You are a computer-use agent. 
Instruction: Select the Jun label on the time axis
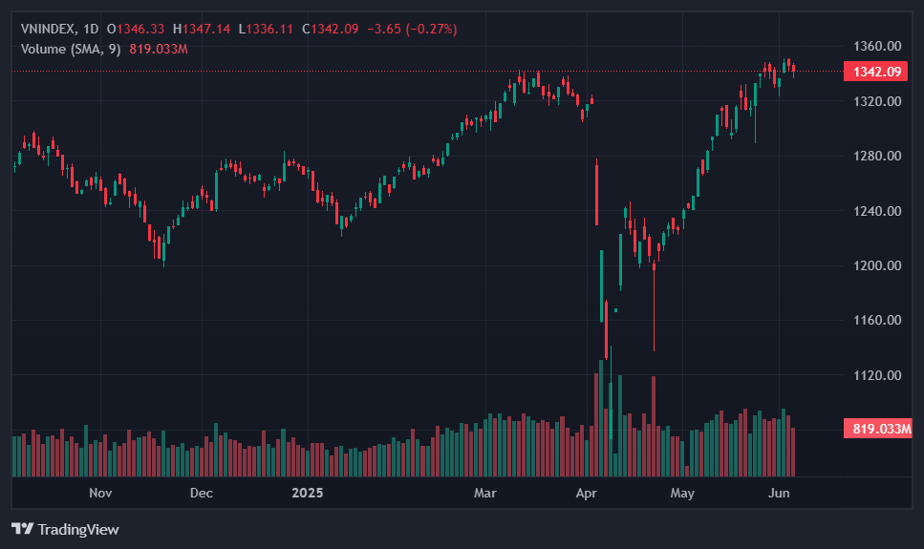(x=779, y=493)
